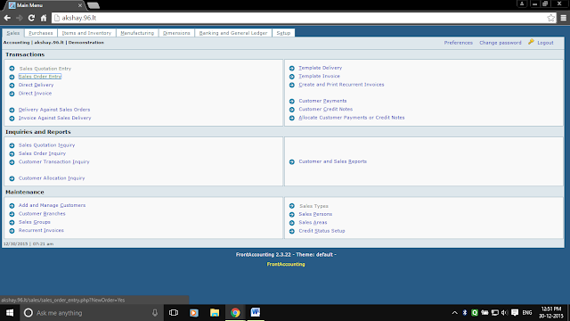Screen dimensions: 570x321
Task: Click the arrow icon beside Direct Invoice
Action: (12, 94)
